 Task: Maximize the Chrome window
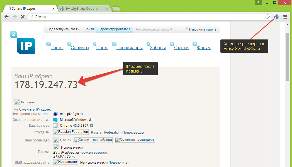275,3
